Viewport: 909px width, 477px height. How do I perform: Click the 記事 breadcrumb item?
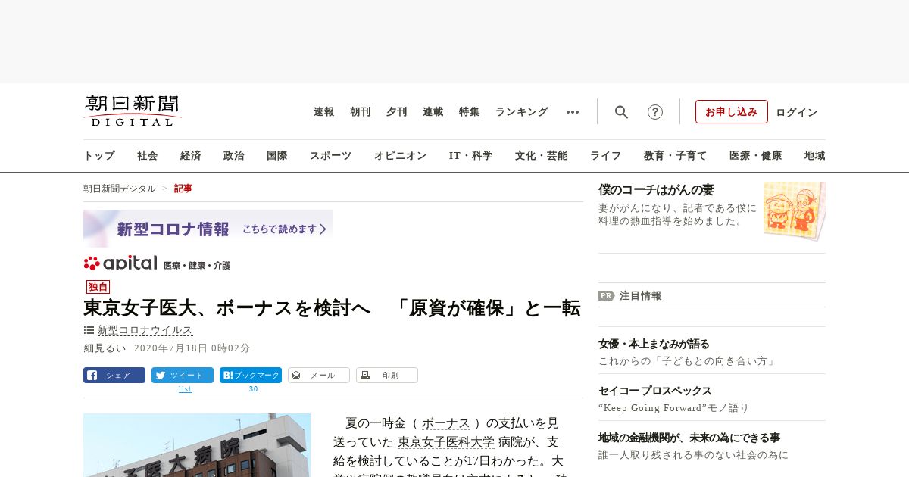[183, 189]
